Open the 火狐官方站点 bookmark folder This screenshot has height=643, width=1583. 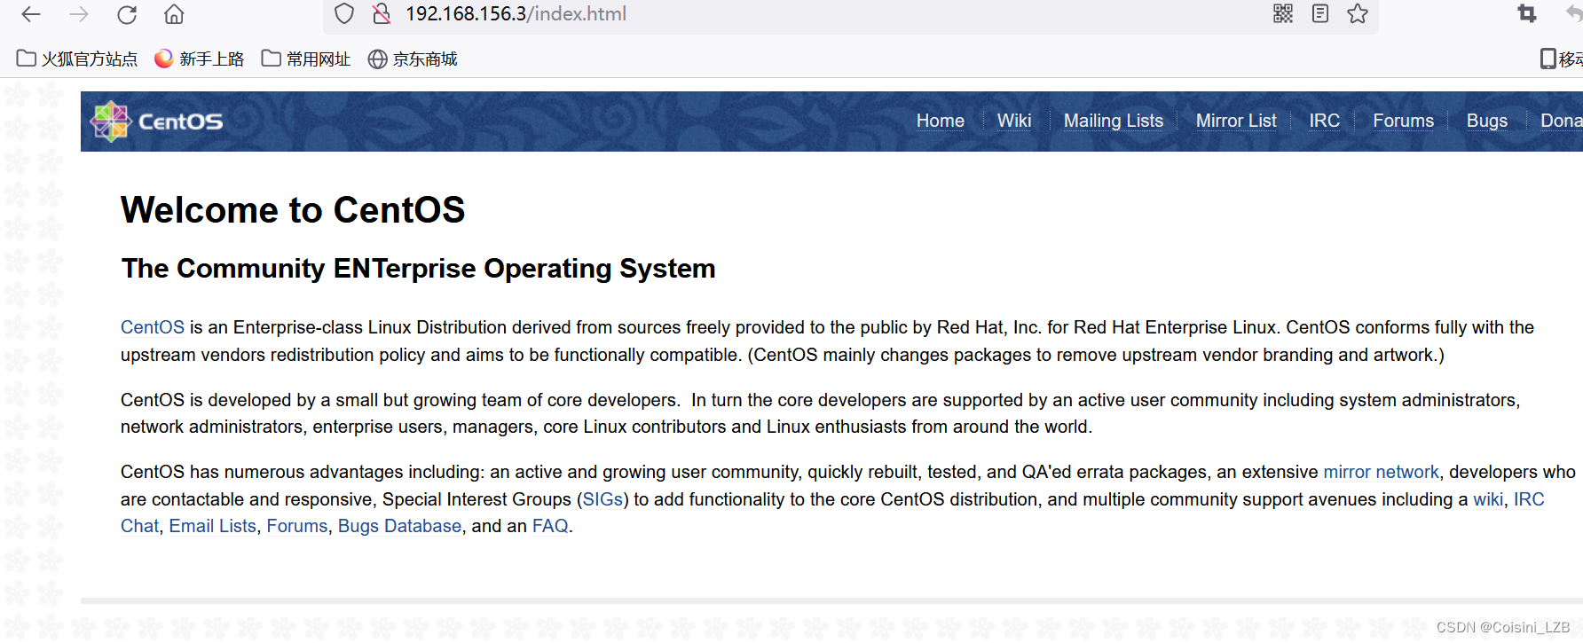point(77,59)
